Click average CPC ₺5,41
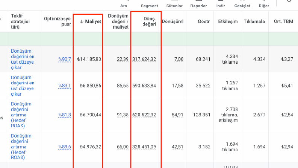 [x=287, y=86]
